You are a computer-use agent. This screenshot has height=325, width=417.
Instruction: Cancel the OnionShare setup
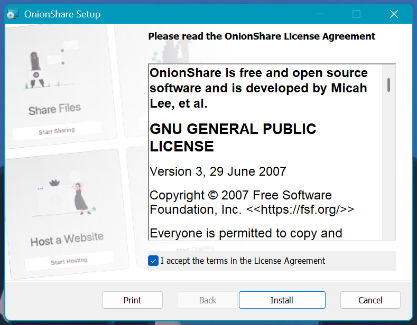coord(370,300)
